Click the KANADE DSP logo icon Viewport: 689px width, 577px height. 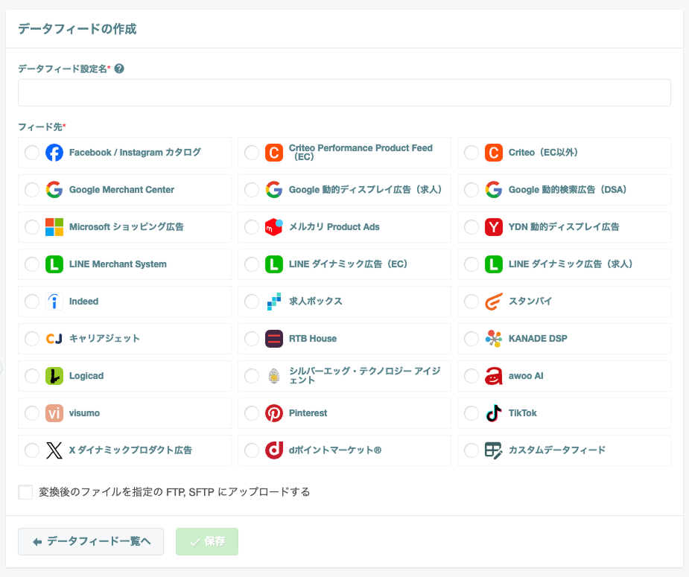coord(493,339)
